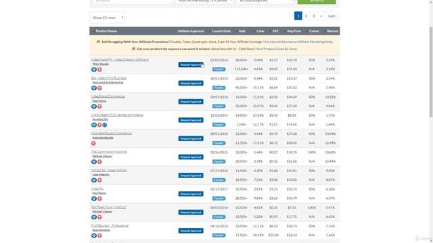
Task: Click Funnel badge in Fan Page Money Method row
Action: point(219,217)
